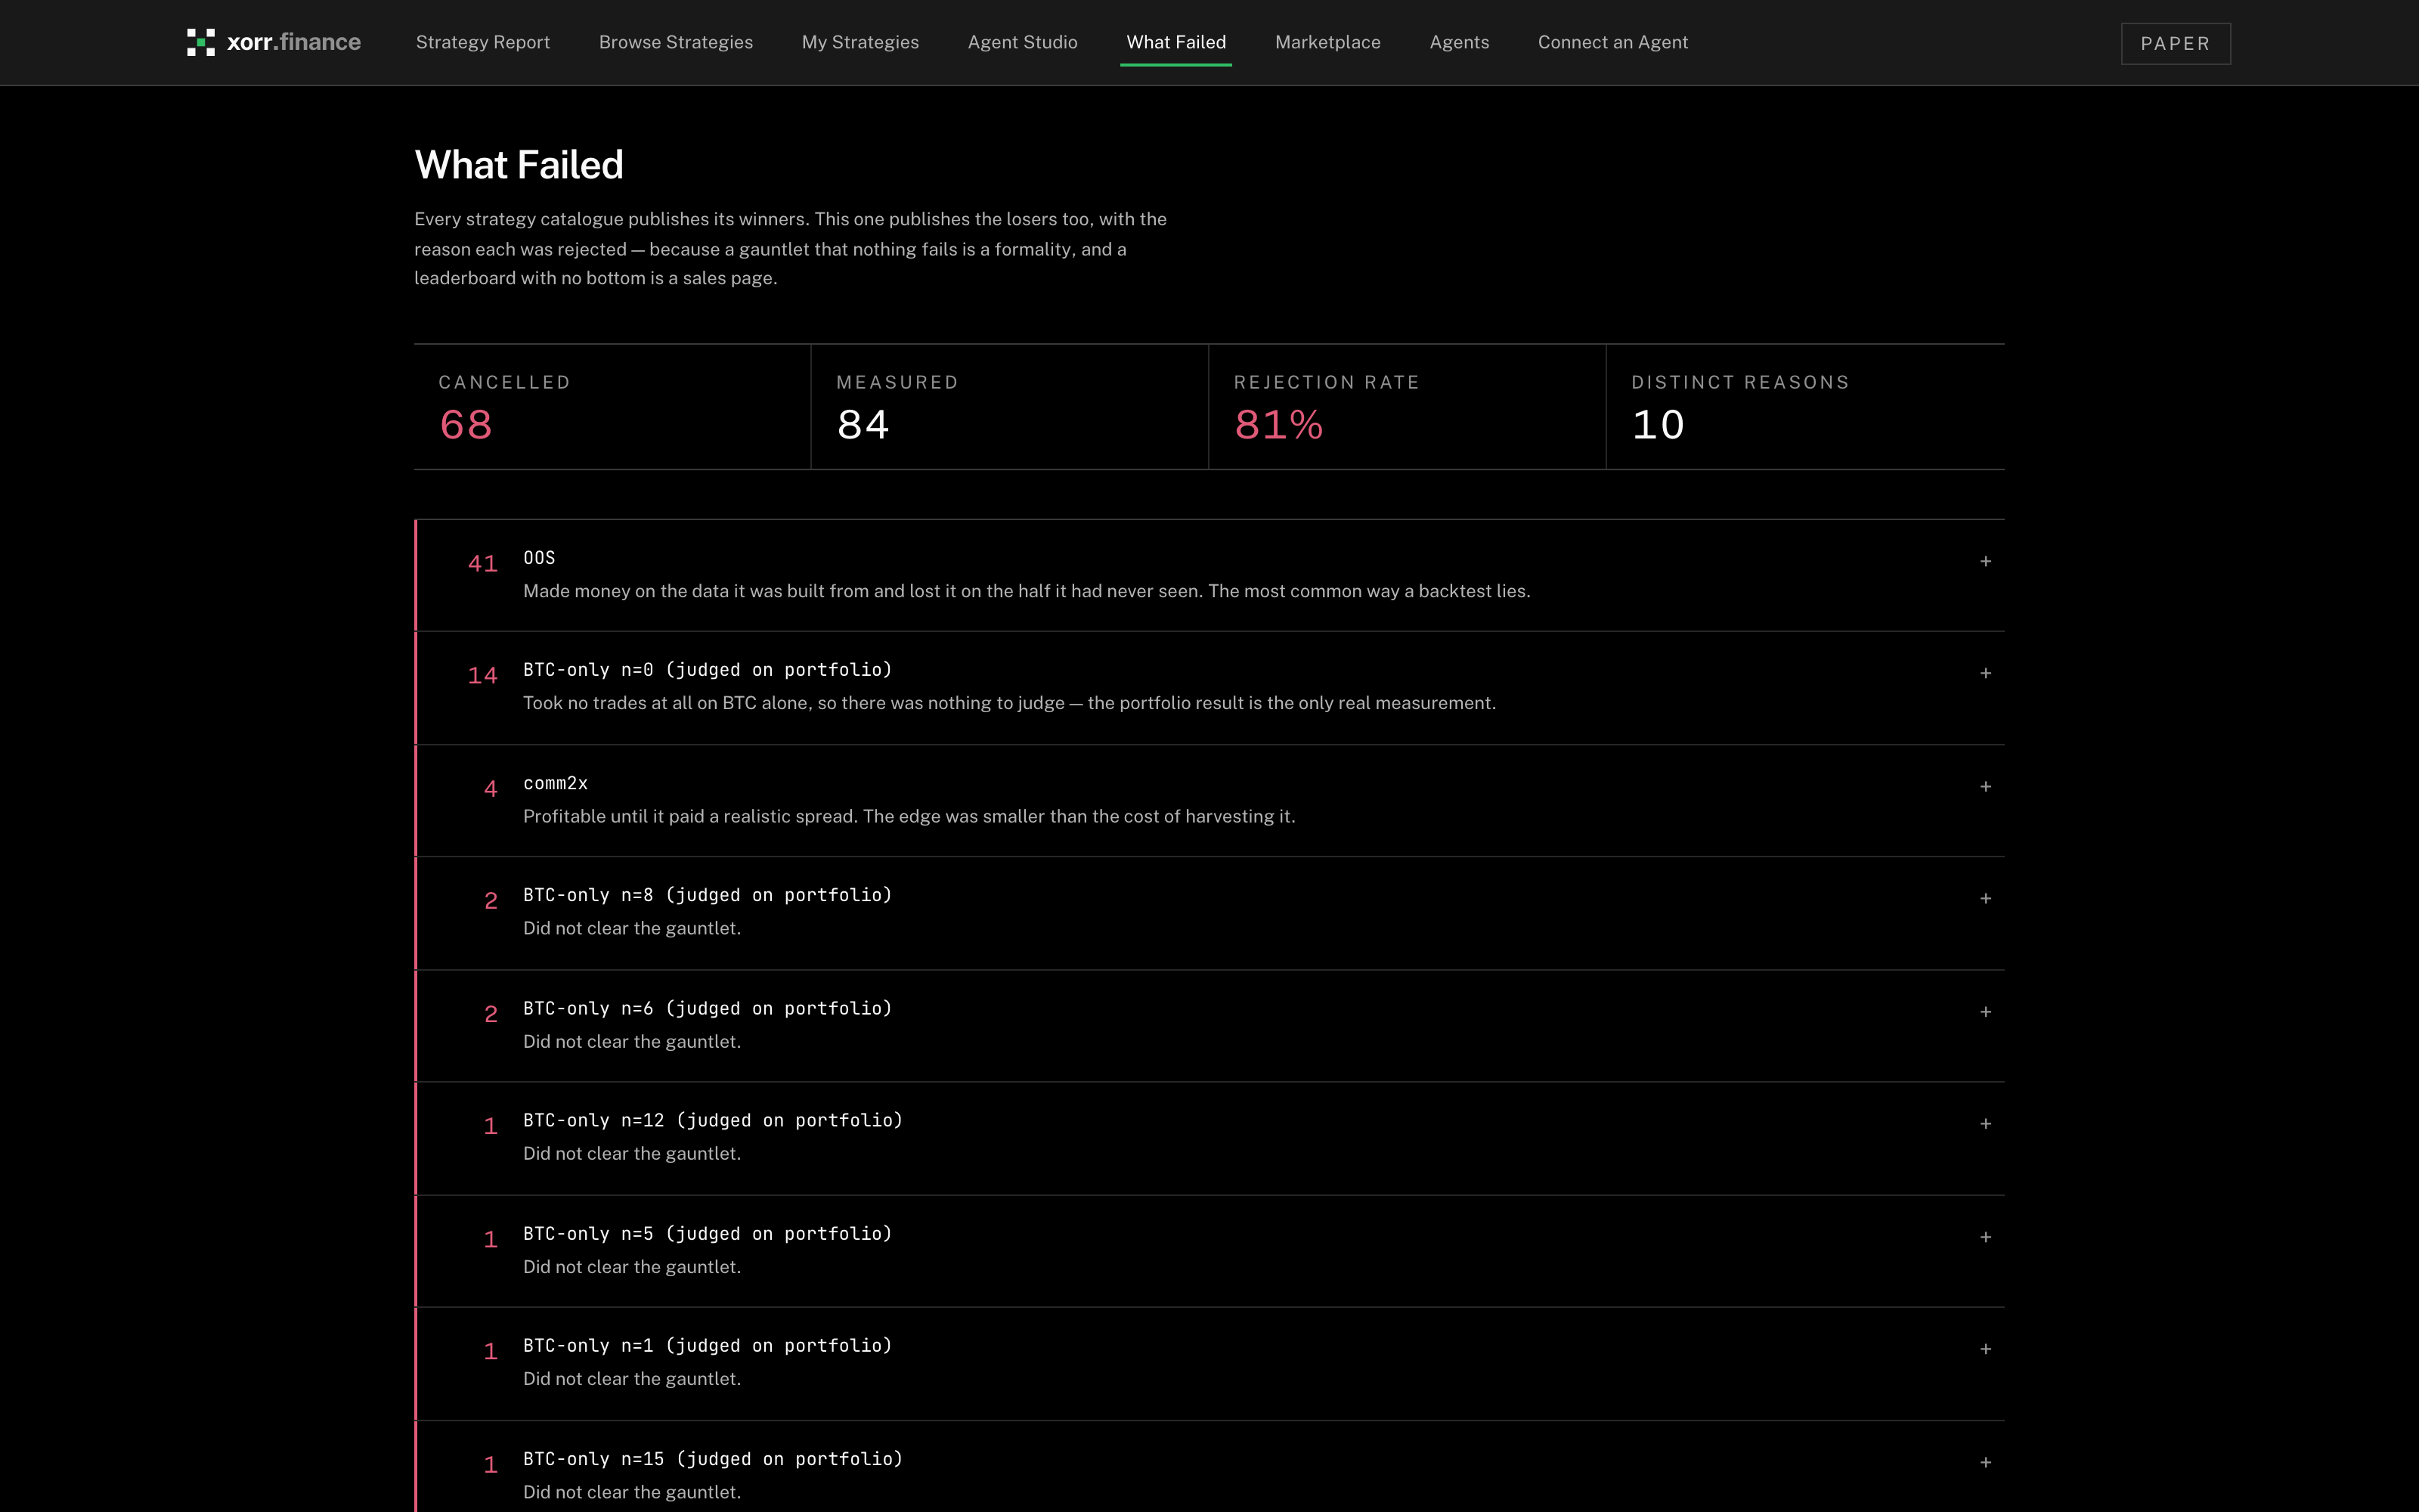The height and width of the screenshot is (1512, 2419).
Task: Click 'BTC-only n=5 (judged on portfolio)' label
Action: click(708, 1234)
